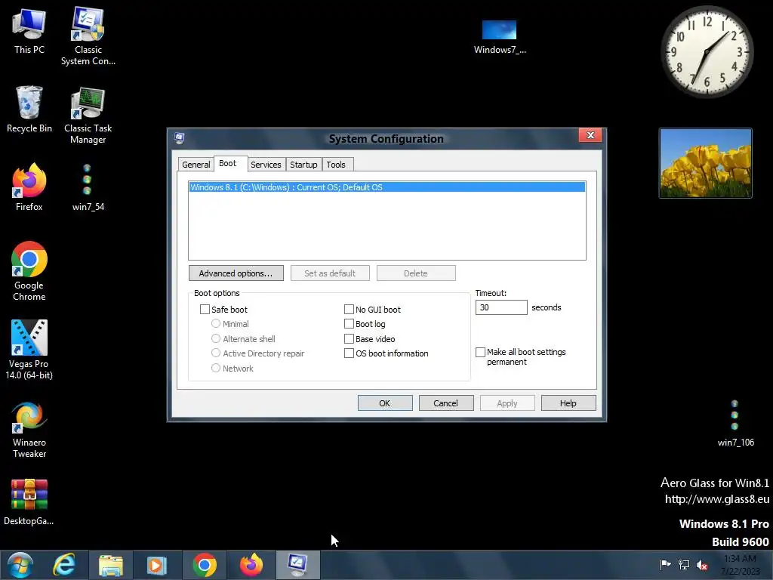Screen dimensions: 773x580
Task: Select the Recycle Bin icon
Action: tap(29, 109)
